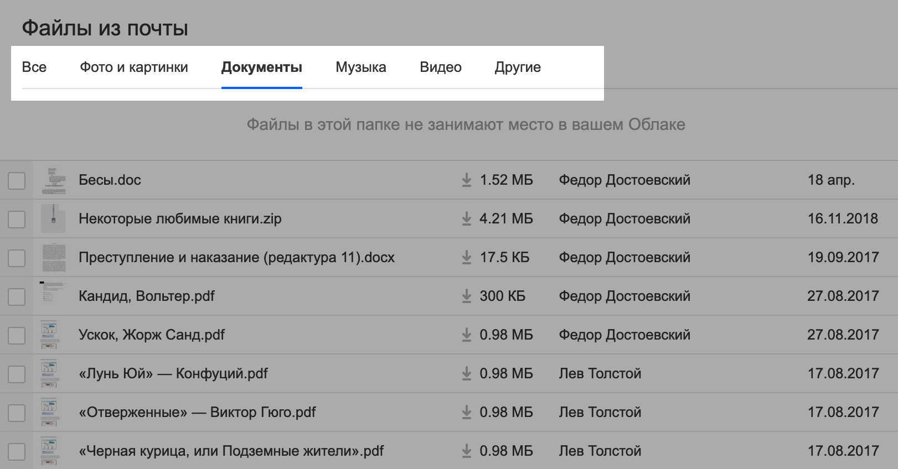Click thumbnail of Ускок, Жорж Санд.pdf
The width and height of the screenshot is (898, 469).
49,335
